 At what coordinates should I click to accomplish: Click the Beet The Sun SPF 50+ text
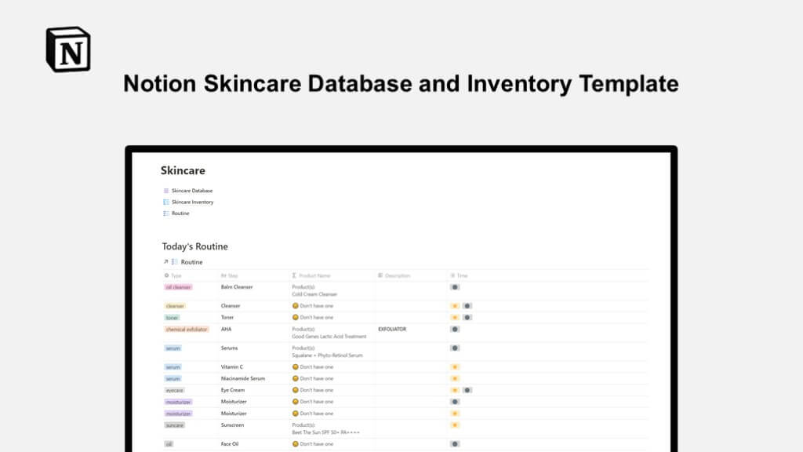pyautogui.click(x=325, y=432)
